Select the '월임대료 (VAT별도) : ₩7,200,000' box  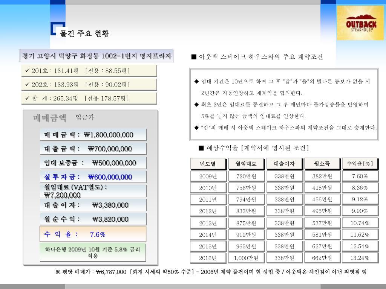point(93,191)
